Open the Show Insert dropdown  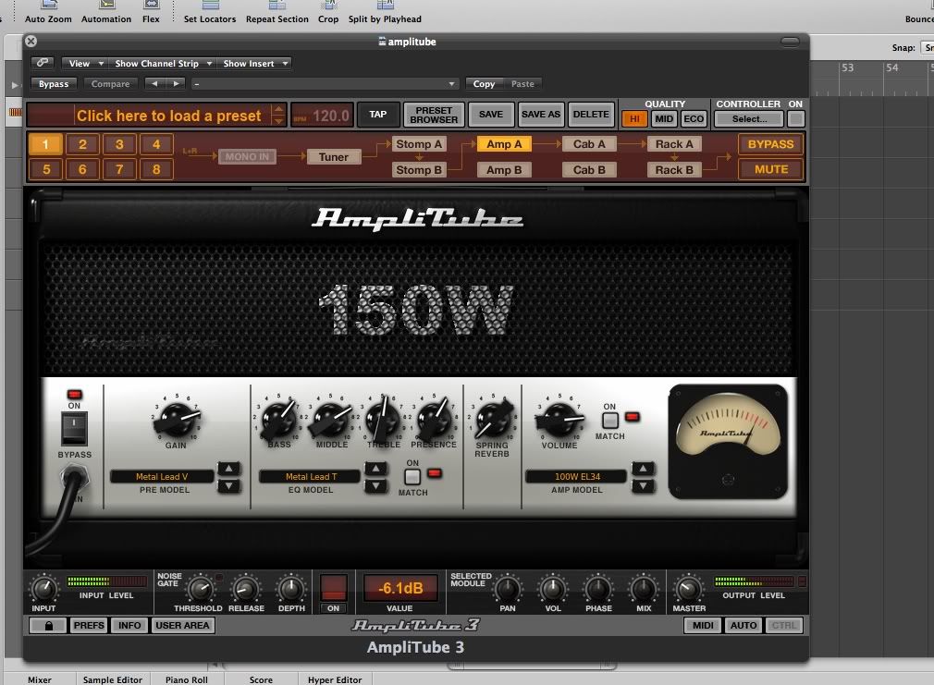click(255, 63)
